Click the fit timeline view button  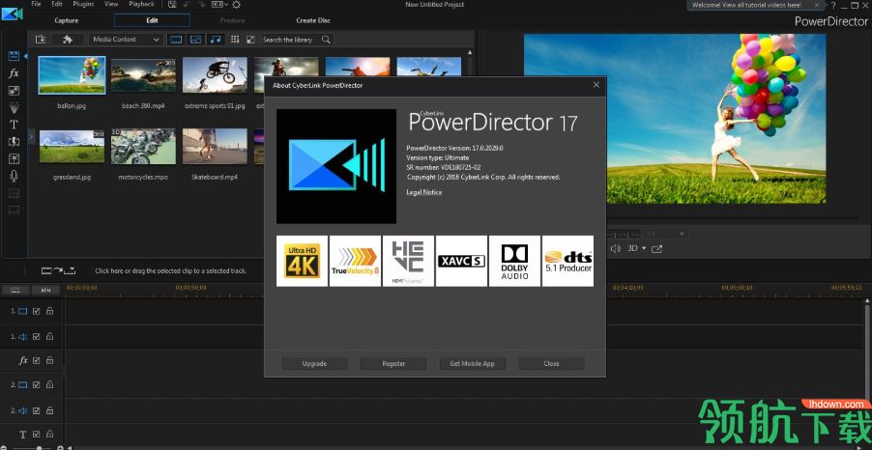[16, 290]
